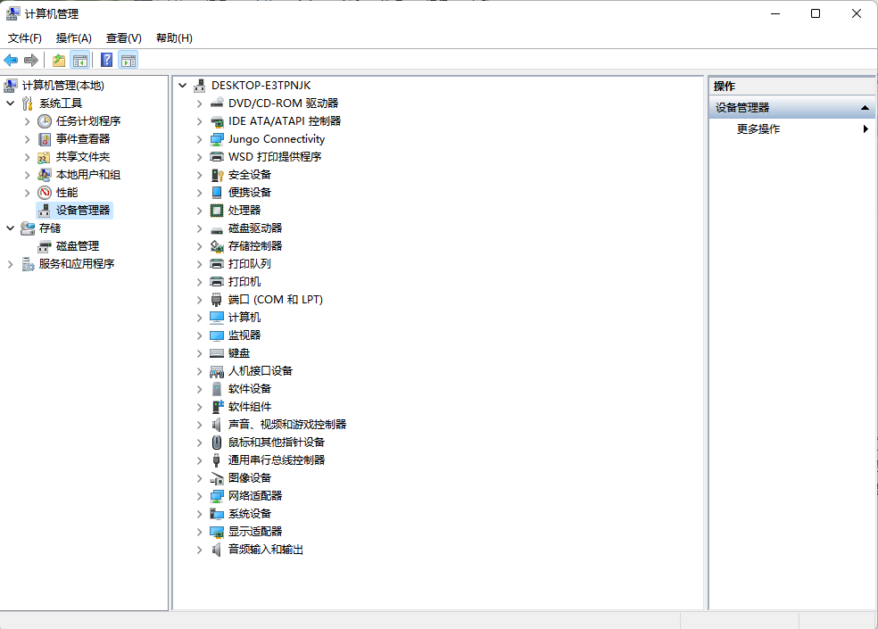Select the 打印队列 label
This screenshot has width=878, height=629.
(250, 264)
